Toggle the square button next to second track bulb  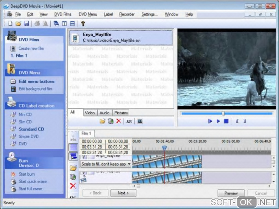click(91, 172)
